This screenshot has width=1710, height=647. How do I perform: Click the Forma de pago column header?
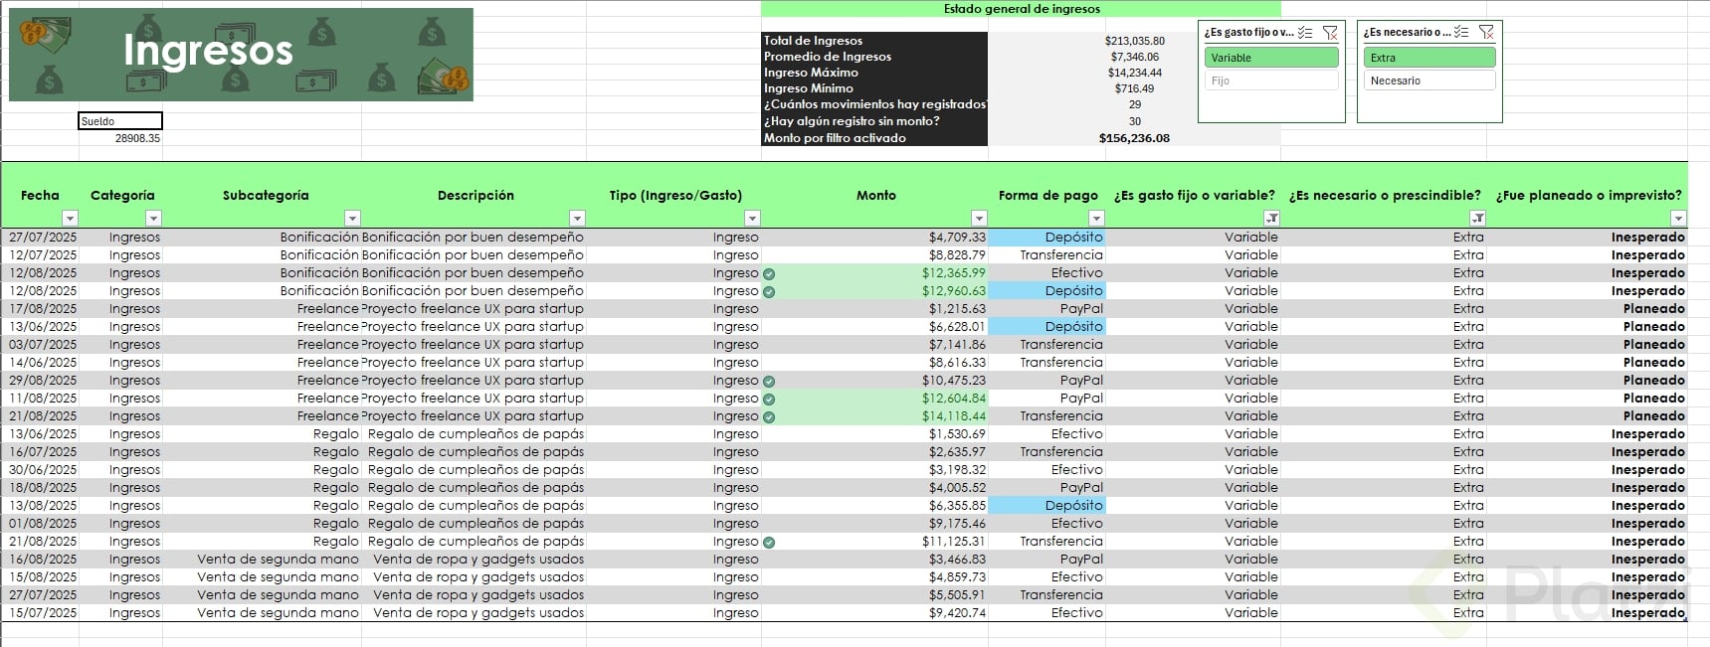pos(1047,196)
